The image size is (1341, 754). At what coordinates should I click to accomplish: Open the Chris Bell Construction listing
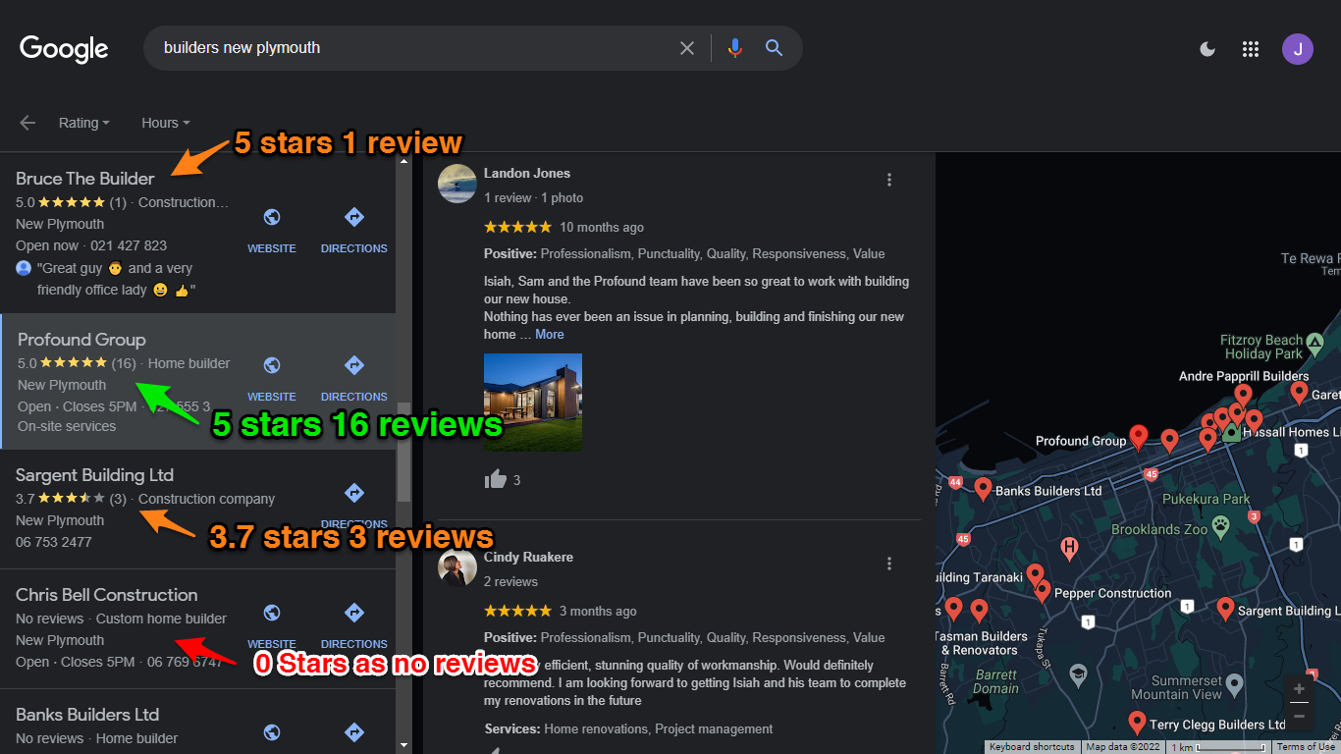(107, 595)
